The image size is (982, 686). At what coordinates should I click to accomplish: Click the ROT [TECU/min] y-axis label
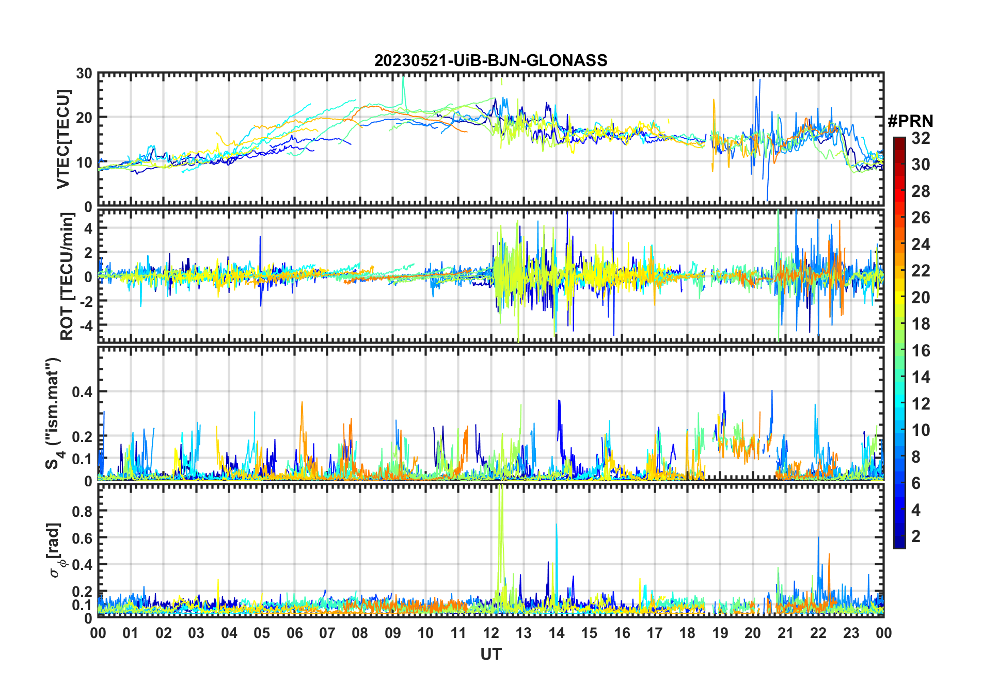coord(67,276)
